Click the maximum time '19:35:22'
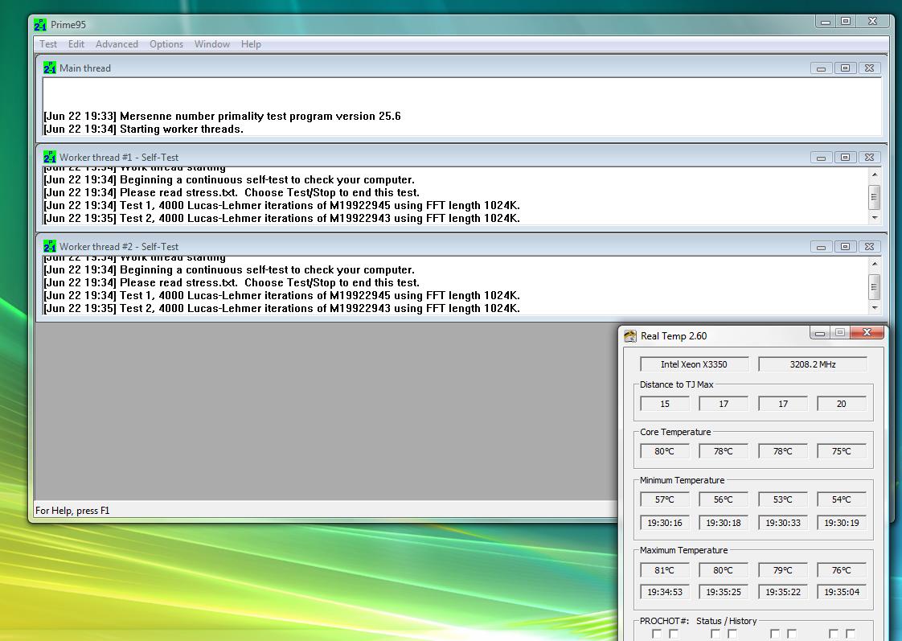This screenshot has height=641, width=902. (782, 592)
